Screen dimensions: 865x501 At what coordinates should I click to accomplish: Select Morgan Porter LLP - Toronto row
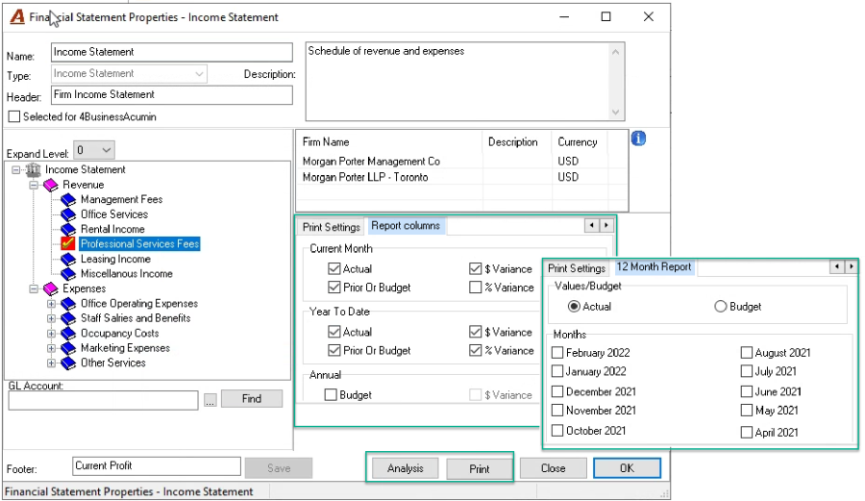coord(461,177)
